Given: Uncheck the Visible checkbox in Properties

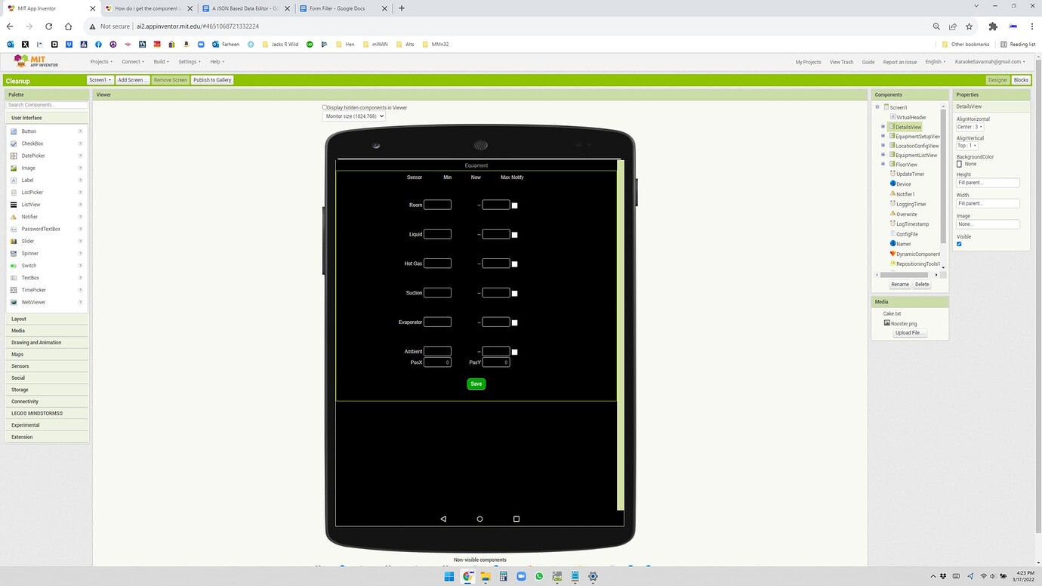Looking at the screenshot, I should click(x=959, y=243).
